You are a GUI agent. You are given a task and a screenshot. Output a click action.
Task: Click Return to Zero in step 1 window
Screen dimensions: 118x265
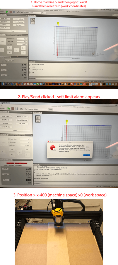pos(19,19)
